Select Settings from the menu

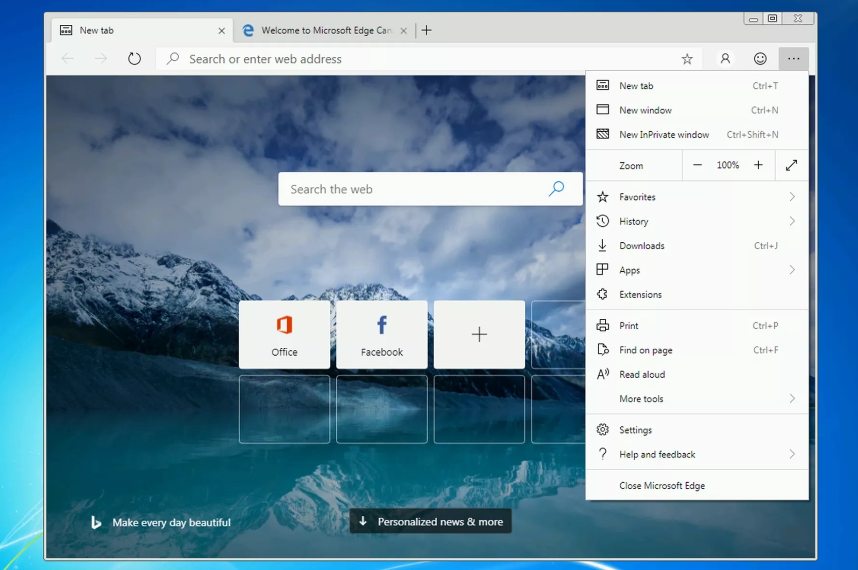point(635,430)
